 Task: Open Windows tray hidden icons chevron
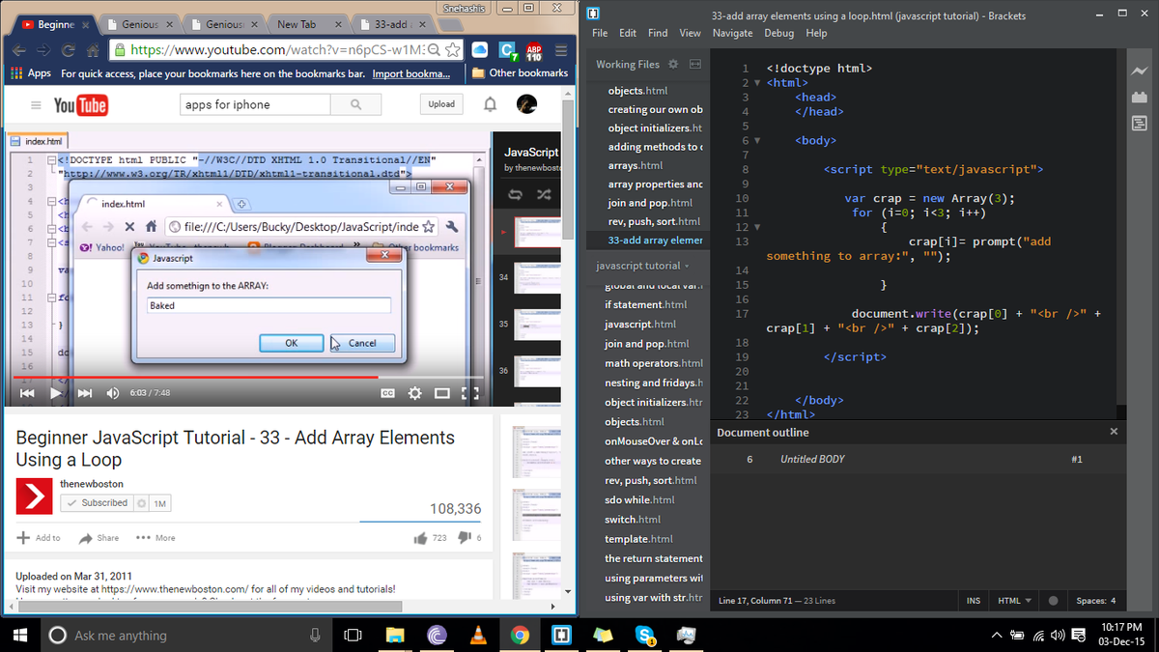(996, 636)
